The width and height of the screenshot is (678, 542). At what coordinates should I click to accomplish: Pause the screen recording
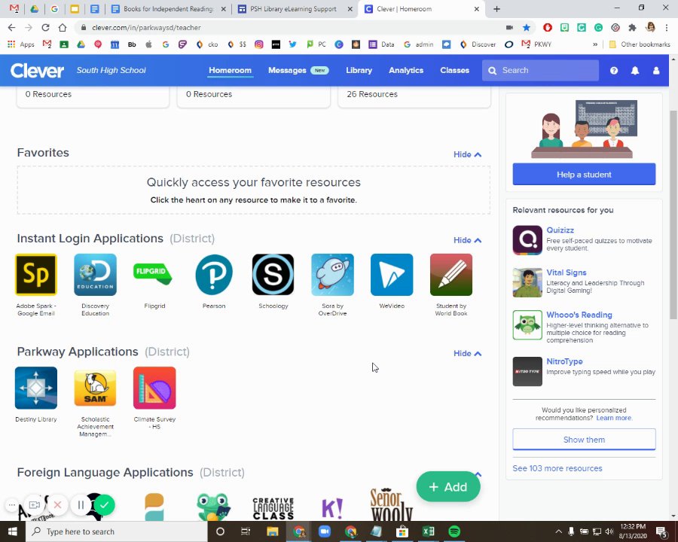81,505
